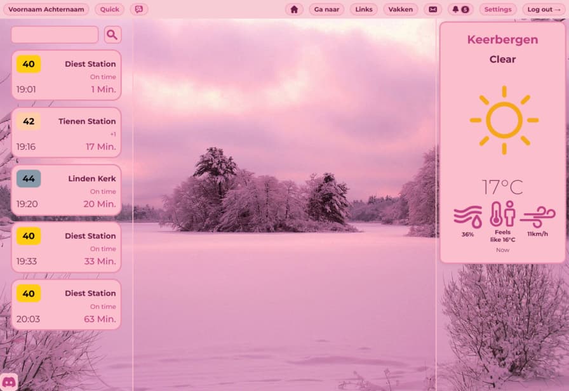
Task: Click the feels-like thermometer icon
Action: tap(502, 214)
